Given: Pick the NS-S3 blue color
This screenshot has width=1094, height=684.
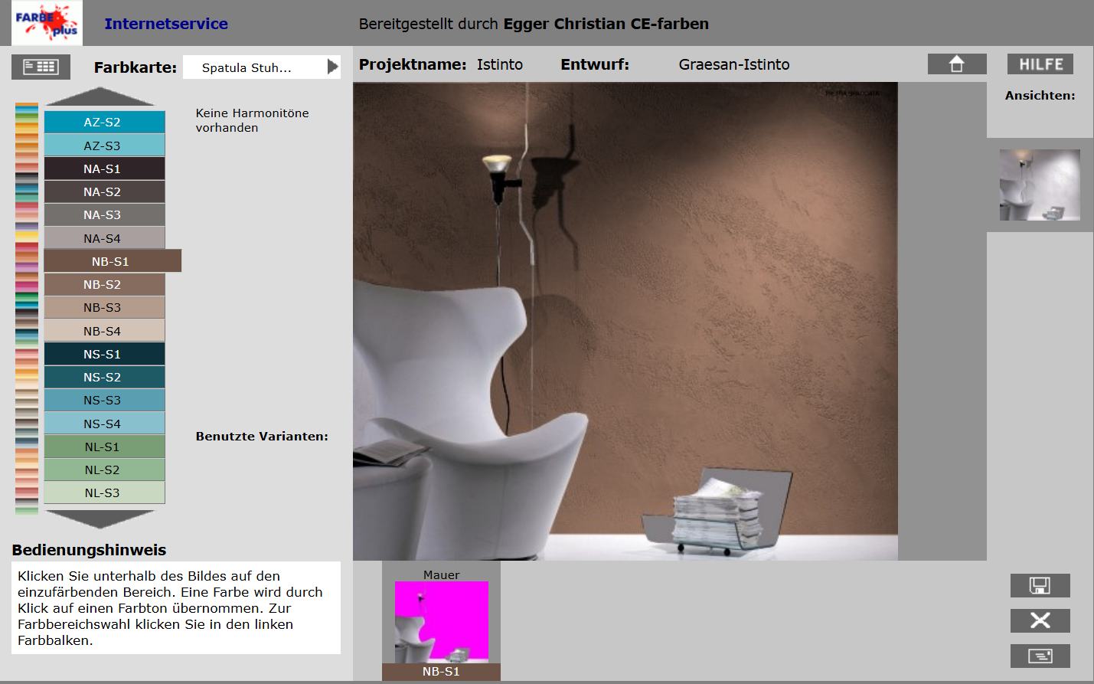Looking at the screenshot, I should (x=104, y=400).
